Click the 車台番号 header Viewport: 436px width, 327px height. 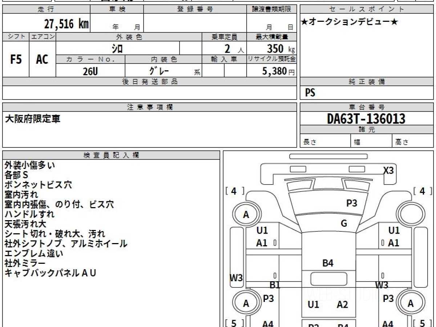(367, 107)
